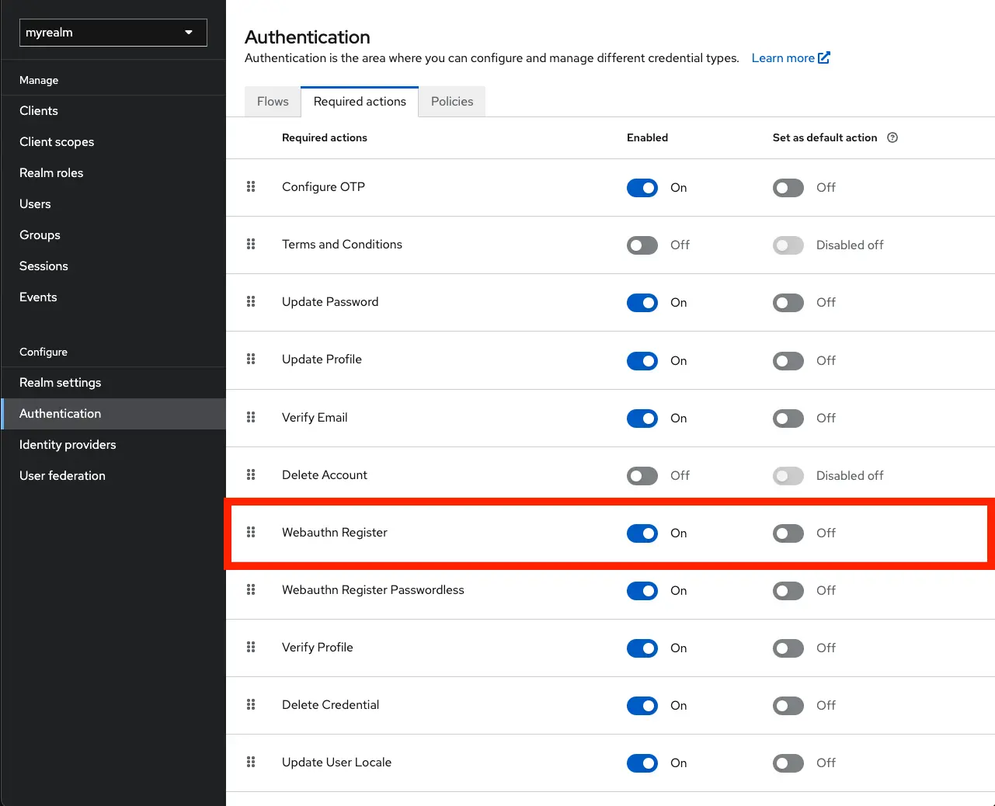995x806 pixels.
Task: Grab the drag handle for Delete Account
Action: click(251, 474)
